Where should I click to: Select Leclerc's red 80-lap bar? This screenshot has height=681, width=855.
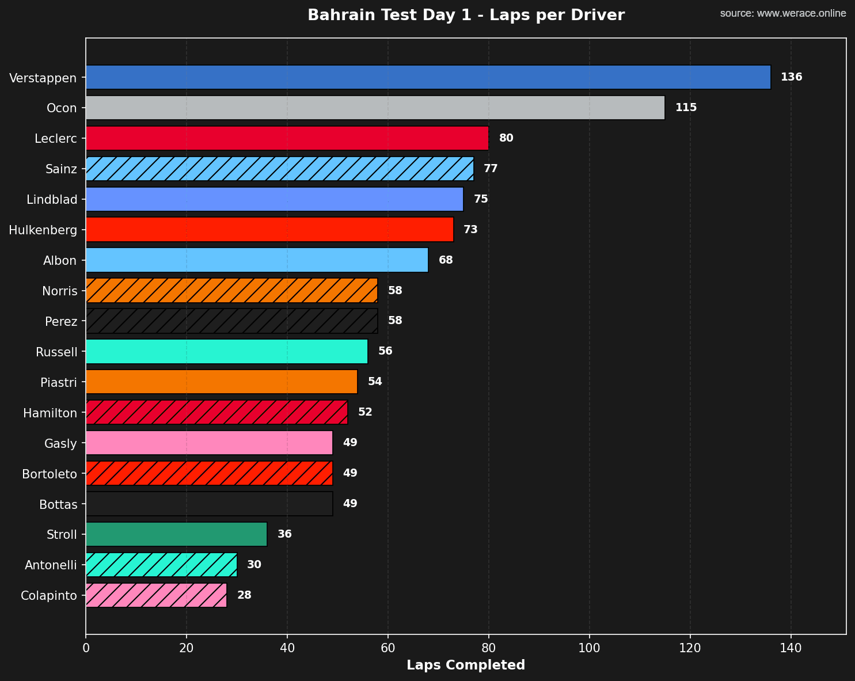coord(288,138)
